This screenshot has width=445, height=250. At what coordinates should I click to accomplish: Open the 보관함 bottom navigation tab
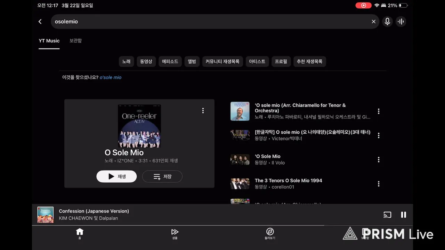(365, 234)
